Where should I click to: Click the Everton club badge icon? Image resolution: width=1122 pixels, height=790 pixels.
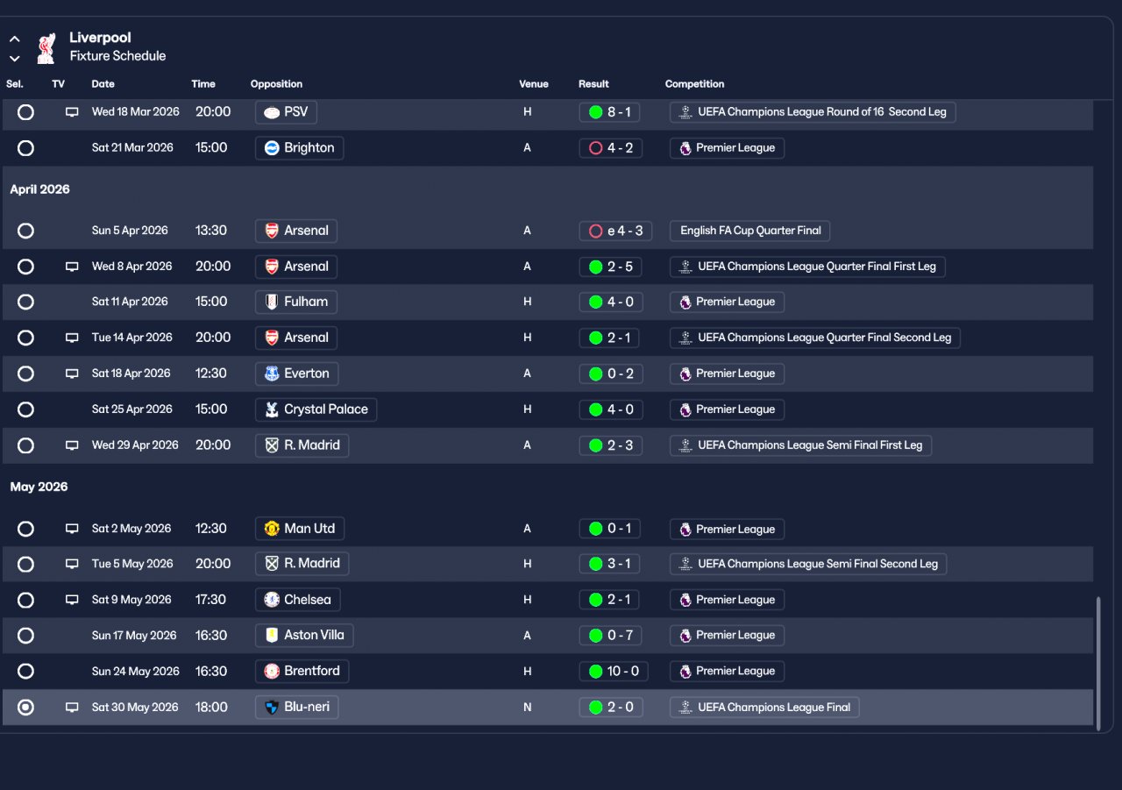272,374
